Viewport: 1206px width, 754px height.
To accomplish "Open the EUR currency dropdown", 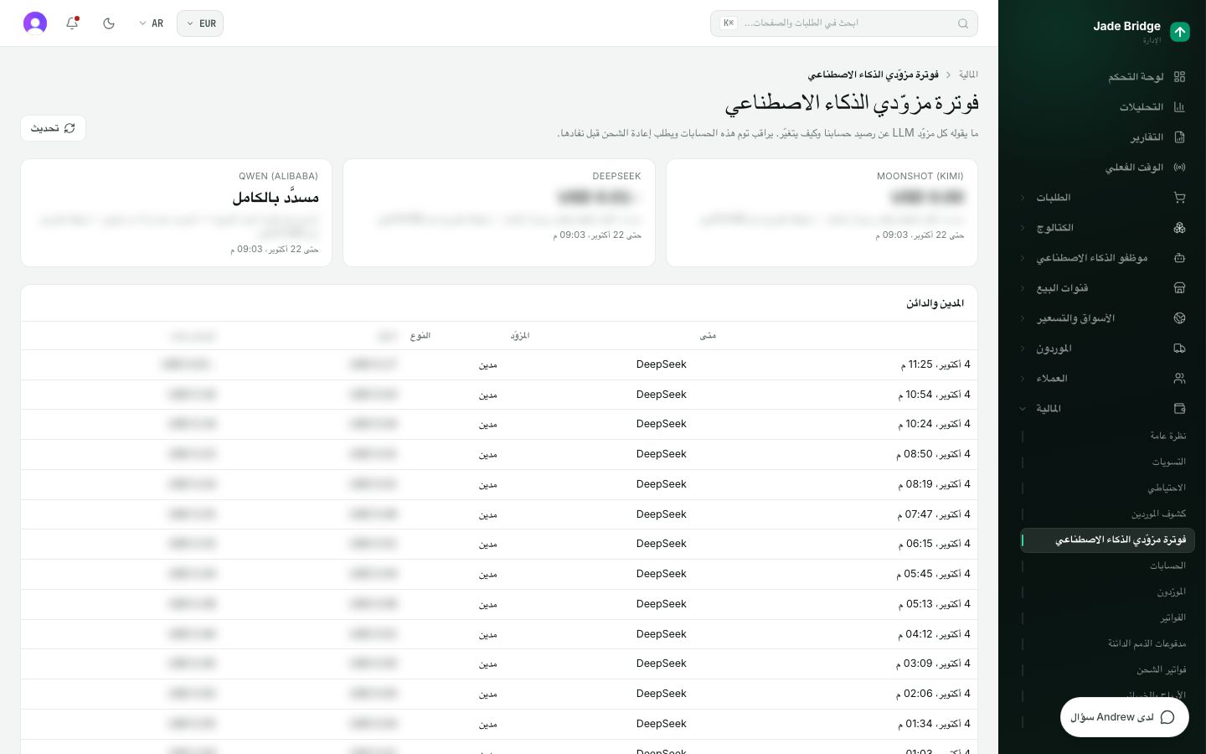I will [200, 23].
